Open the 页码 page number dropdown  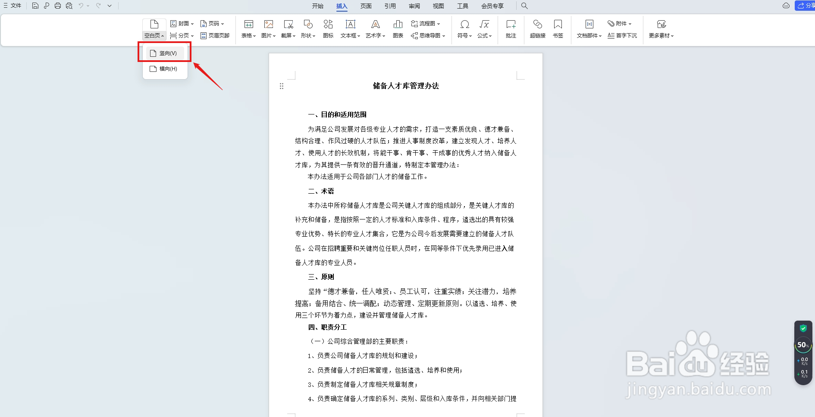click(212, 24)
